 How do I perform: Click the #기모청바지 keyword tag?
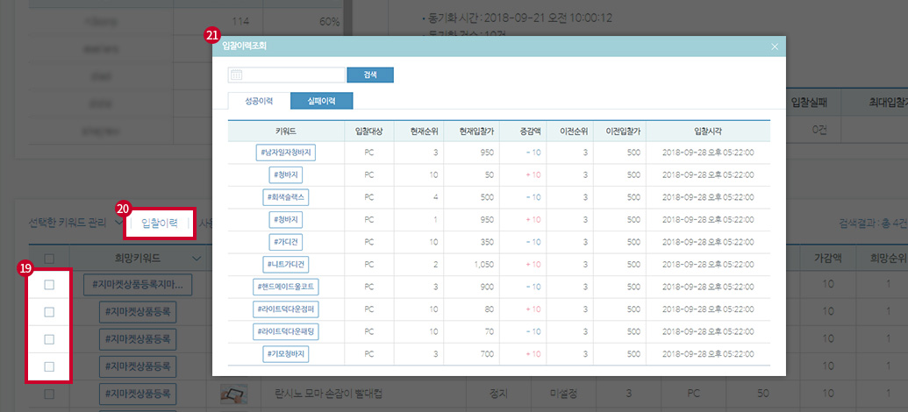click(x=286, y=353)
